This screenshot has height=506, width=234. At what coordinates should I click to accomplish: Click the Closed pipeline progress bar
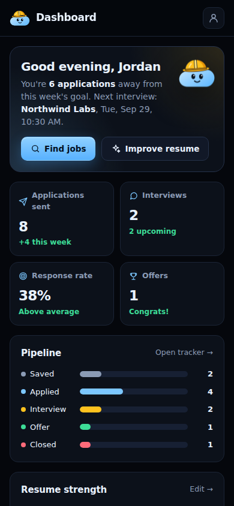pos(134,445)
